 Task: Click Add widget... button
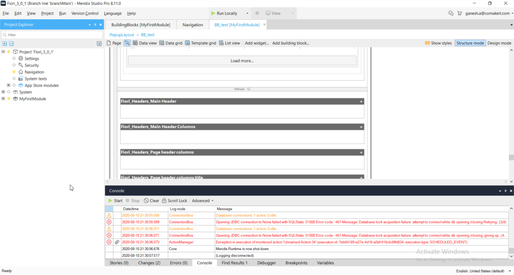256,43
